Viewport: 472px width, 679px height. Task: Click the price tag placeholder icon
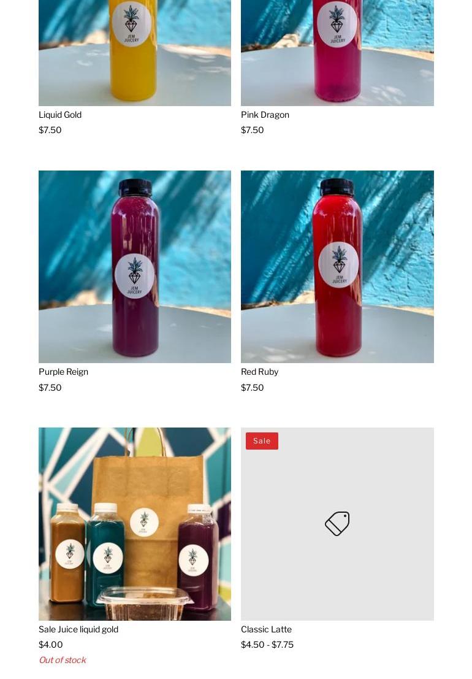point(337,524)
